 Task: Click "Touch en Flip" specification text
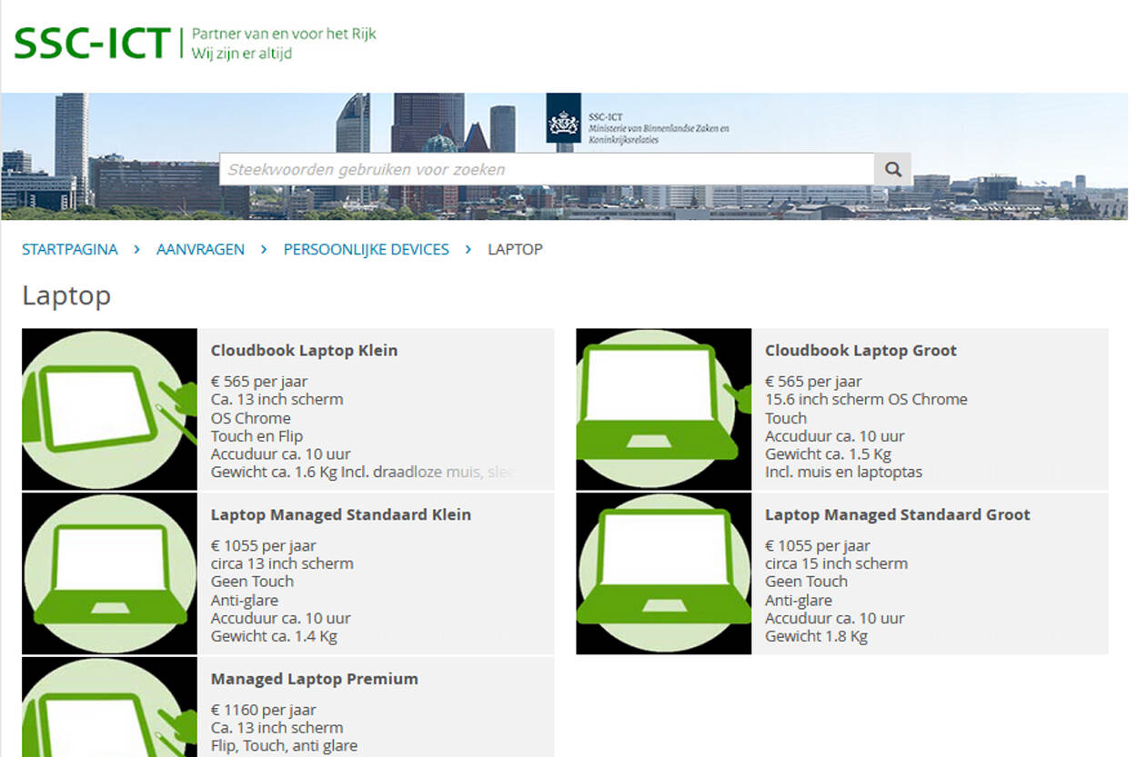[257, 436]
